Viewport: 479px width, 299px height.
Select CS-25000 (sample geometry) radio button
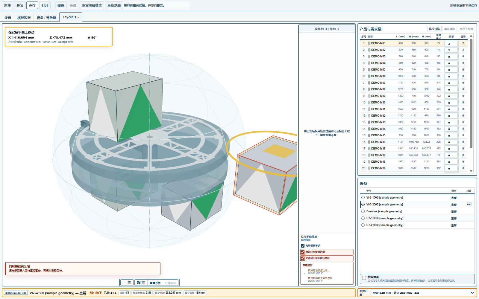tap(363, 225)
